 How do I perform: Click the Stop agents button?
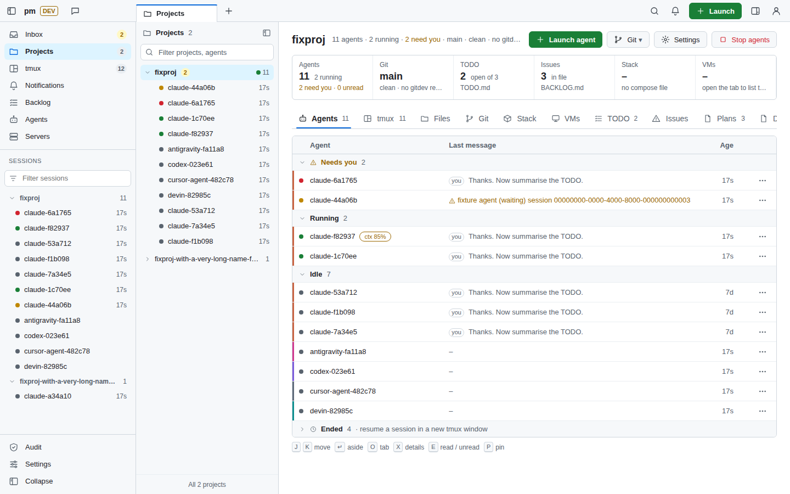click(744, 40)
